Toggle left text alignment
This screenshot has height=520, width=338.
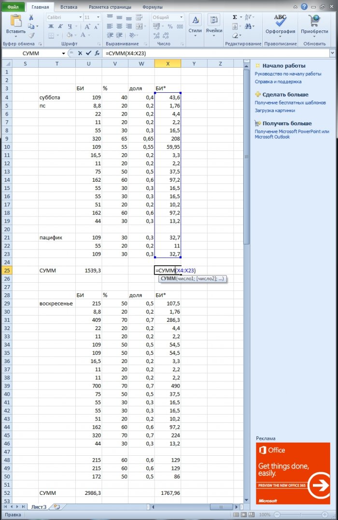[110, 26]
